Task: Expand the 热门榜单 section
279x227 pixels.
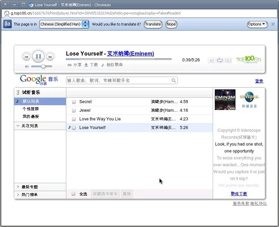Action: [40, 195]
